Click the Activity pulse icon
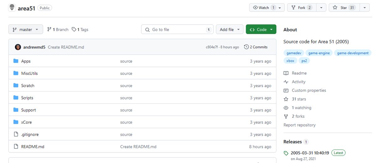 [x=286, y=82]
